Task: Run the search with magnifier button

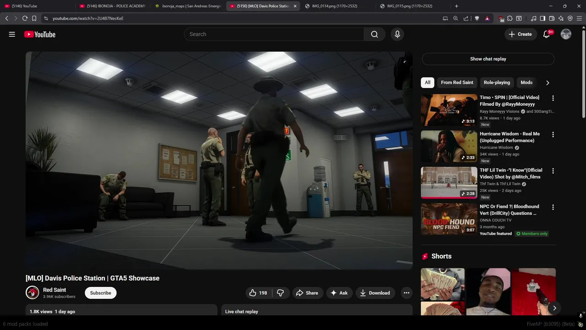Action: coord(374,34)
